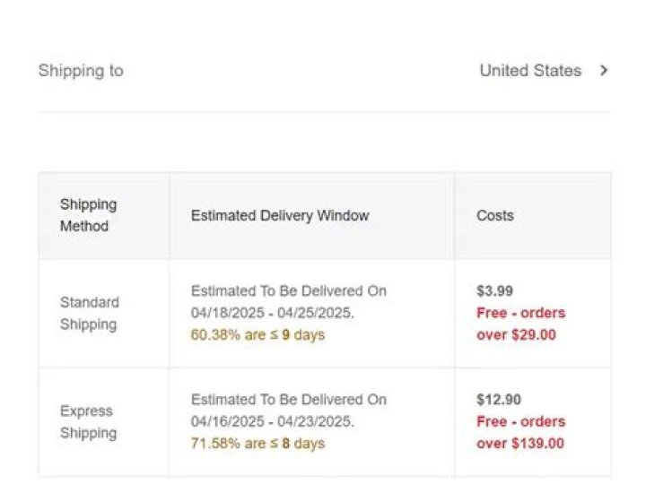Click "Estimated To Be Delivered On" in Standard row
Screen dimensions: 646x493
point(289,290)
